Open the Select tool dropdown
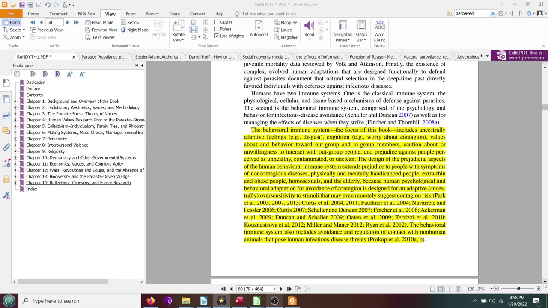548x308 pixels. pos(24,30)
